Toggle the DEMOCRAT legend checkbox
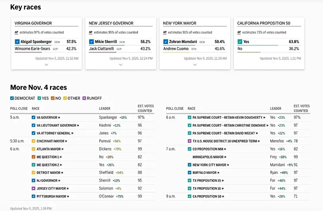Image resolution: width=323 pixels, height=211 pixels. (12, 98)
